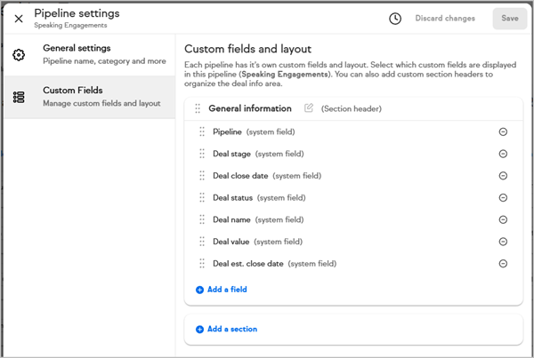The width and height of the screenshot is (534, 358).
Task: Open the history clock icon
Action: pos(395,19)
